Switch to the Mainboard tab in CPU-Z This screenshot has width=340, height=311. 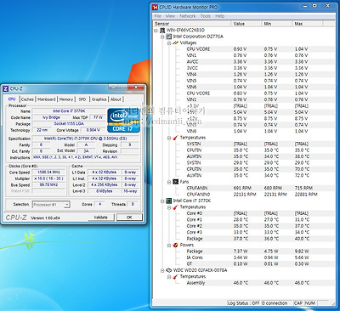(x=47, y=99)
